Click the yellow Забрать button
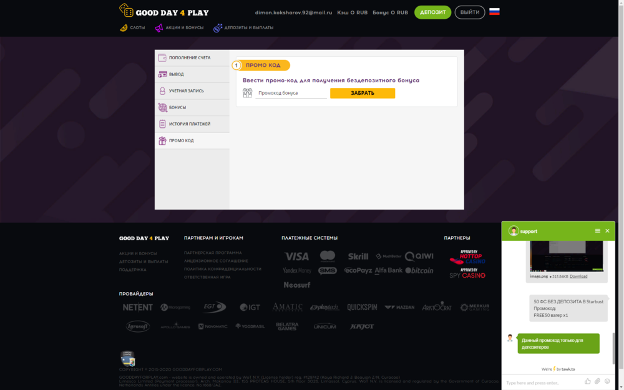Screen dimensions: 624x390 click(363, 93)
